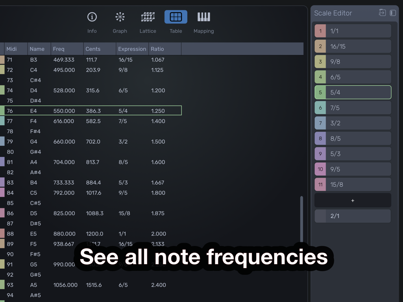Click the color swatch next to degree 9

[320, 153]
